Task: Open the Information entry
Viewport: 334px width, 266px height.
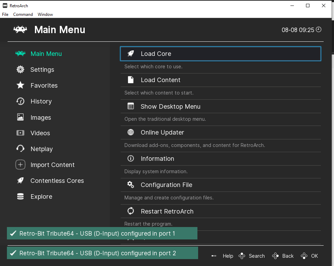Action: [221, 159]
